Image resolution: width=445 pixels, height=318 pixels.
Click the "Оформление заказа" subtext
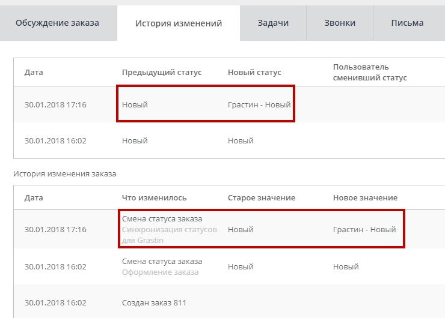[x=160, y=272]
